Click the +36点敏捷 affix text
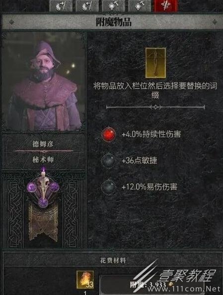The image size is (223, 295). pyautogui.click(x=140, y=160)
